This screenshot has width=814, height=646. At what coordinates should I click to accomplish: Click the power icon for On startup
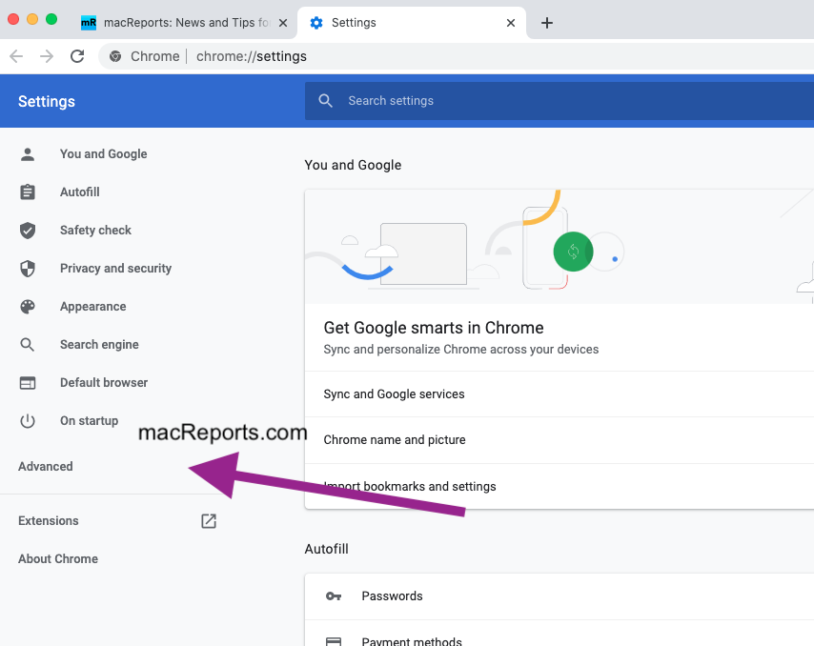click(x=28, y=421)
